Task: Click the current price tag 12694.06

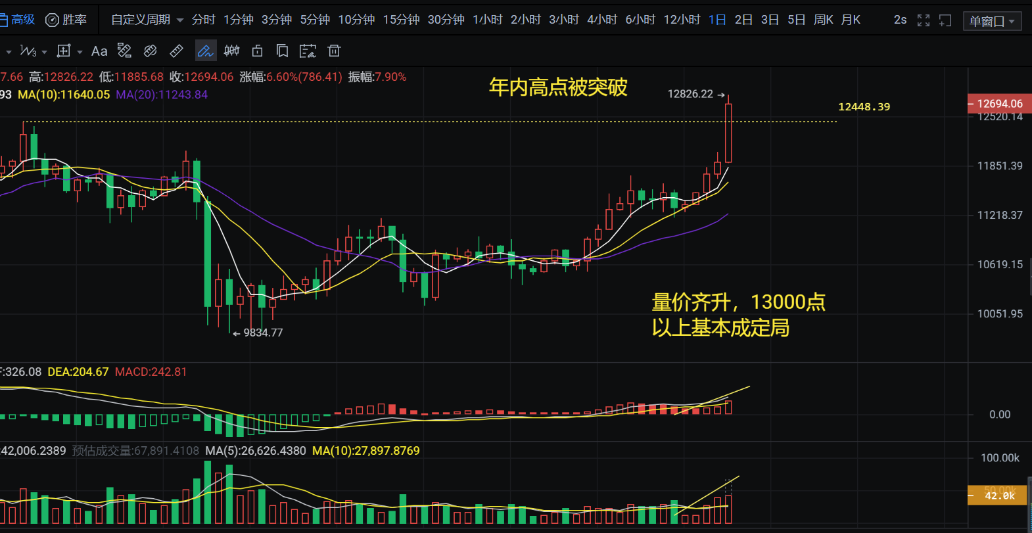Action: point(999,104)
